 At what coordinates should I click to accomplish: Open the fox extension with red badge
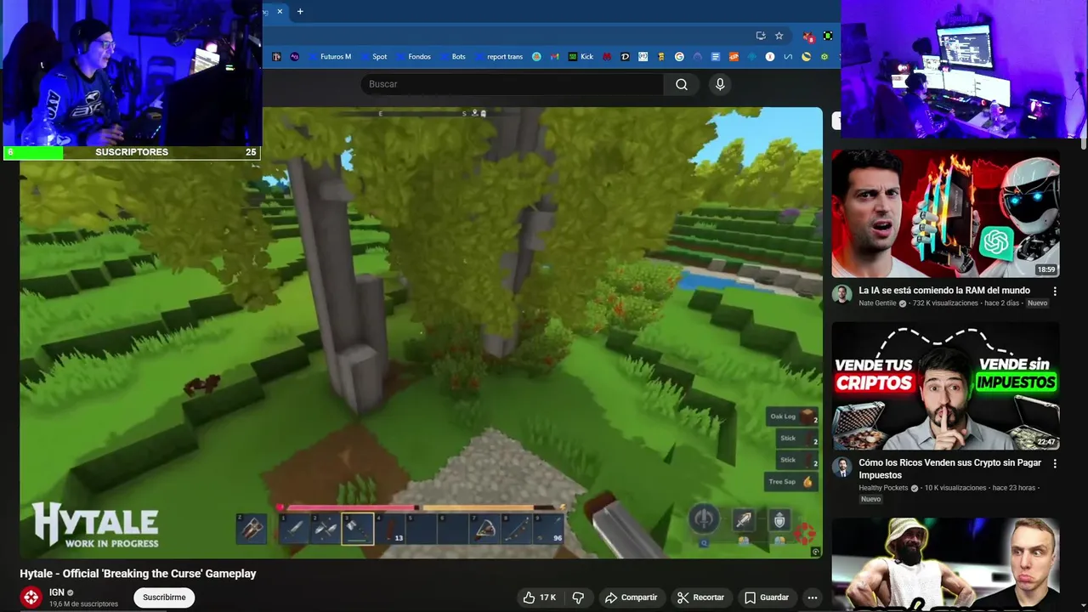[x=808, y=37]
